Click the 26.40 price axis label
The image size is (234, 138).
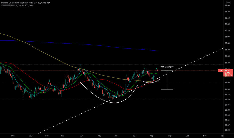pos(227,24)
